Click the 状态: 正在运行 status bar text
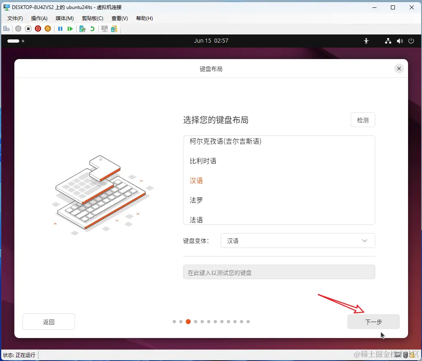 click(19, 355)
